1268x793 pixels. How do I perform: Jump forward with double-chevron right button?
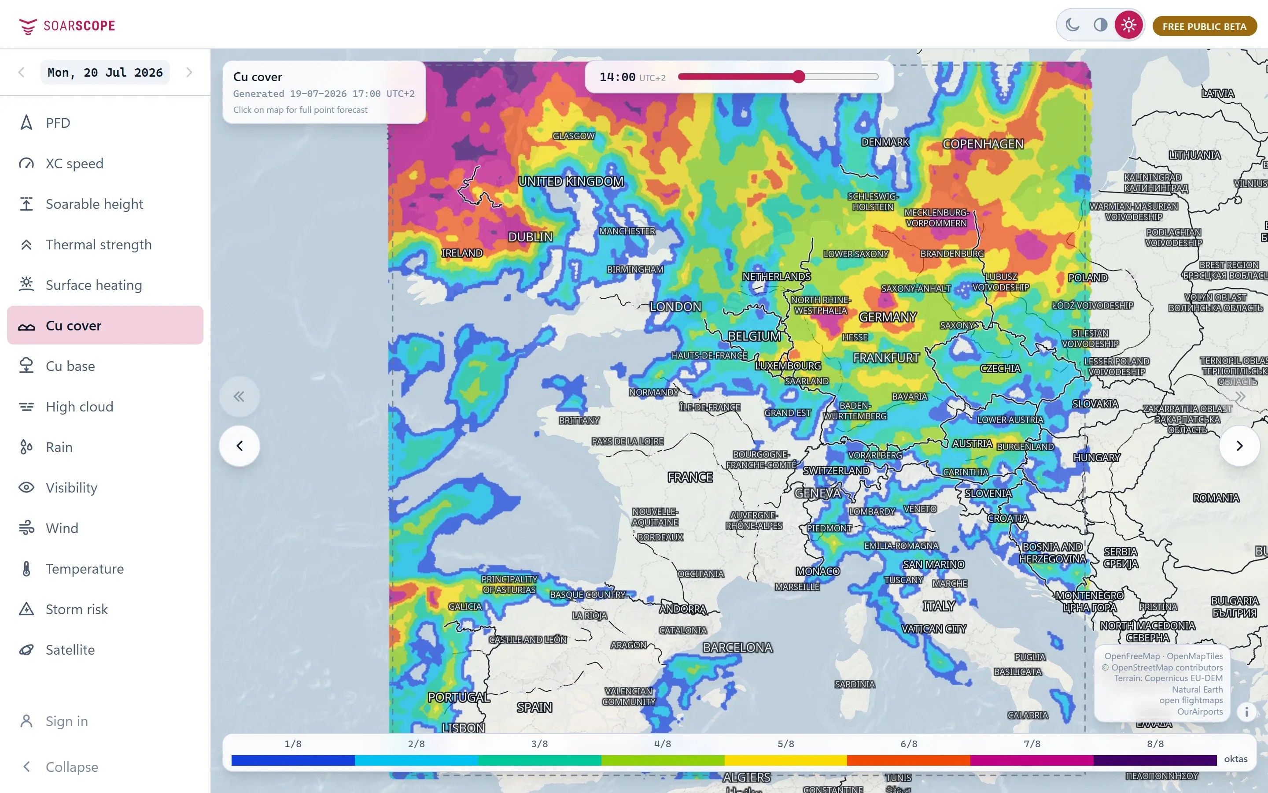1240,396
